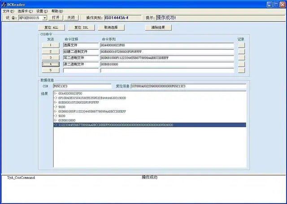Send command 3 写二进制文件
The width and height of the screenshot is (287, 204).
click(51, 58)
